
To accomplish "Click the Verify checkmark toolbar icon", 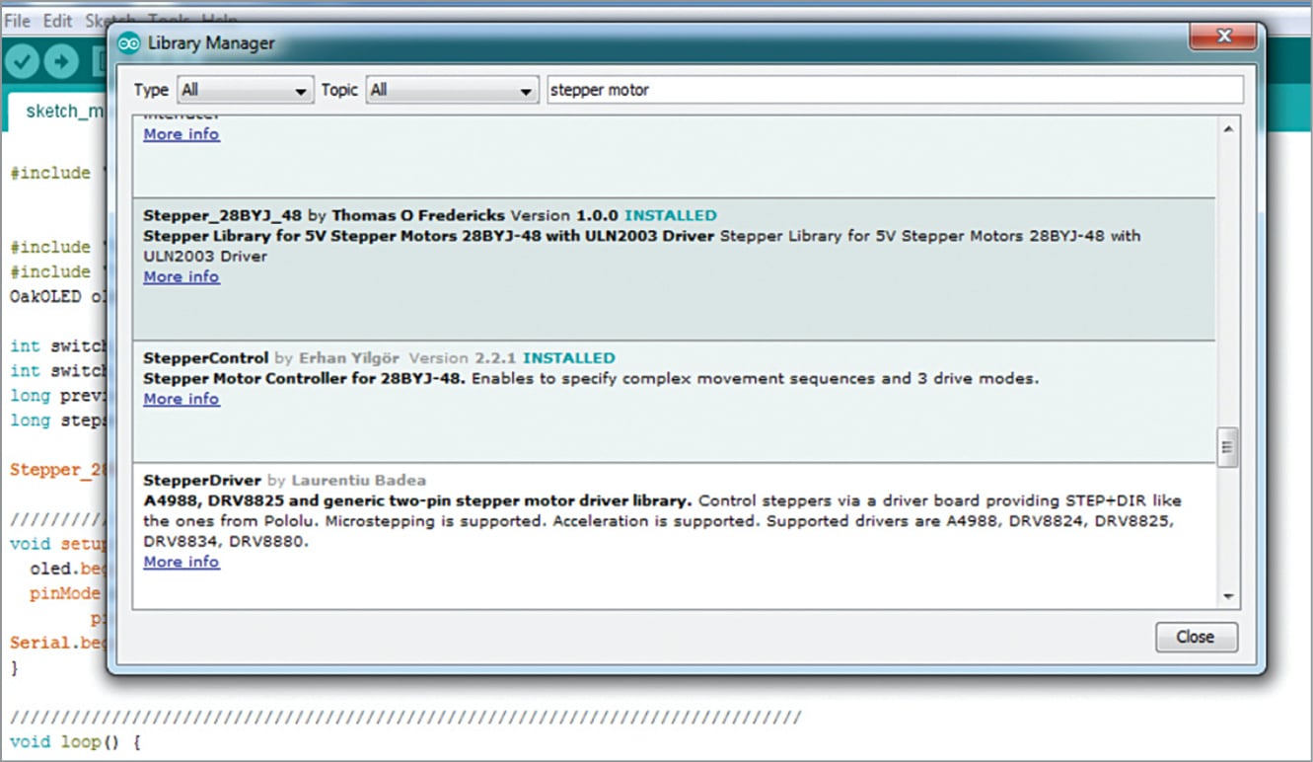I will pyautogui.click(x=22, y=62).
